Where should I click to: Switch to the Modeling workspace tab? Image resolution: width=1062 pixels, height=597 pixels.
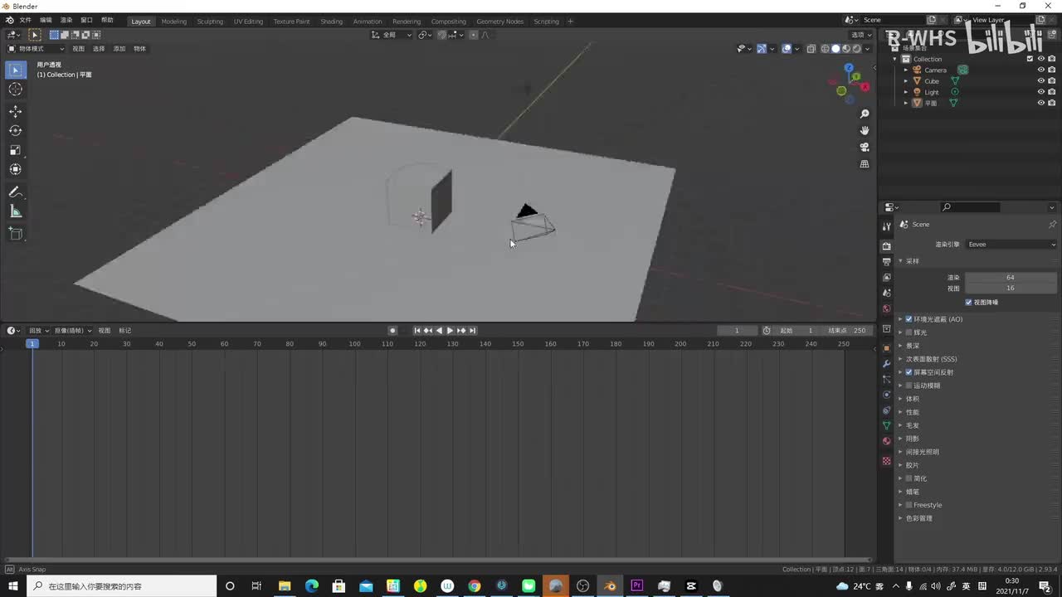173,22
